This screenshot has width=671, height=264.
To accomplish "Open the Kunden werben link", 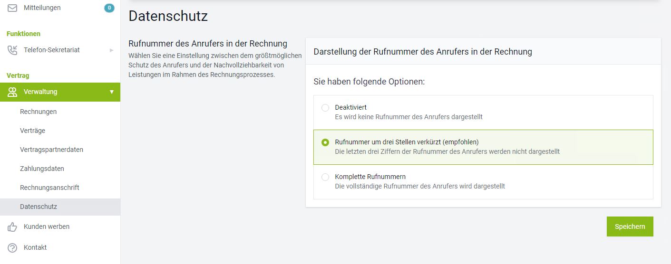I will click(47, 226).
